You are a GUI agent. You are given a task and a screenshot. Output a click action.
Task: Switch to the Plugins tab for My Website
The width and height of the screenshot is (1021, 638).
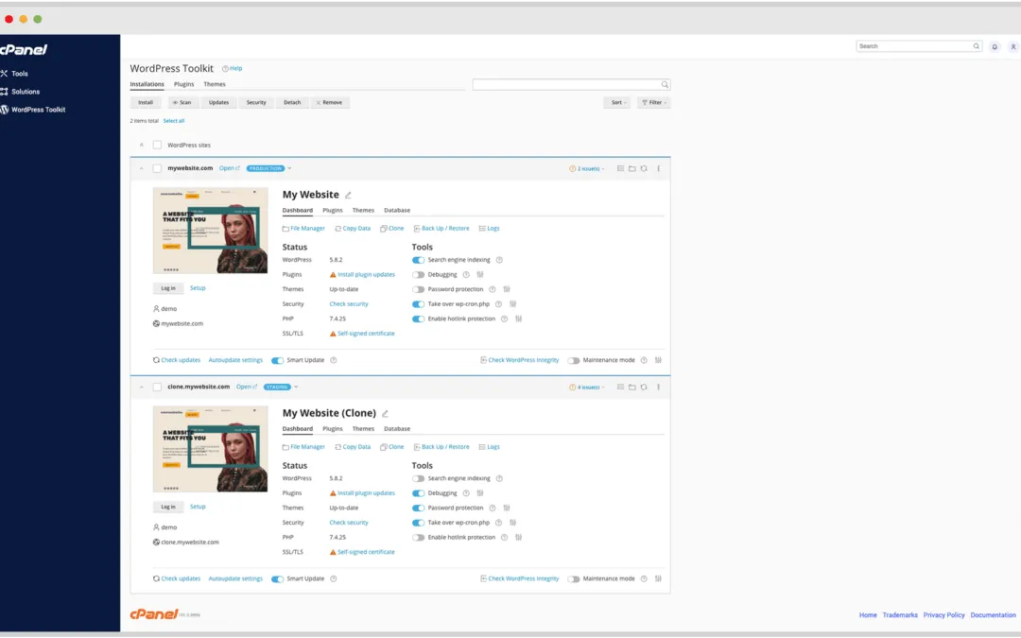333,210
